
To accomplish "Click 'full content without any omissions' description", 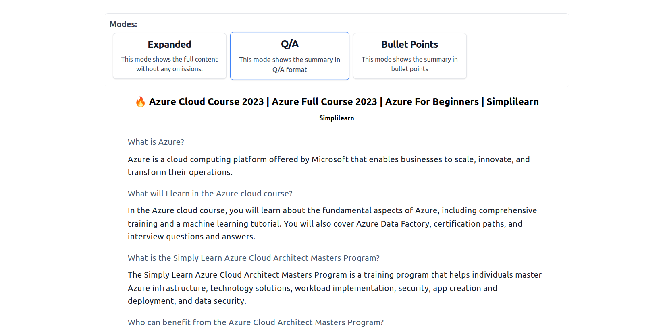I will [x=169, y=64].
